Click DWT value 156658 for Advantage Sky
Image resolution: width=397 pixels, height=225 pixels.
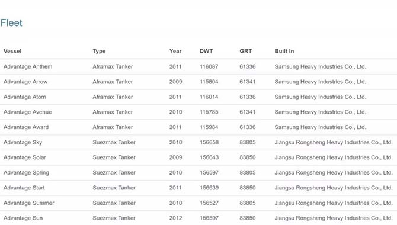point(209,143)
